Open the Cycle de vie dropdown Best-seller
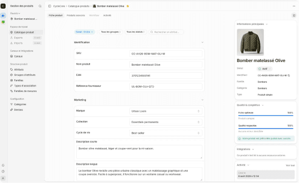The image size is (299, 183). (x=166, y=133)
